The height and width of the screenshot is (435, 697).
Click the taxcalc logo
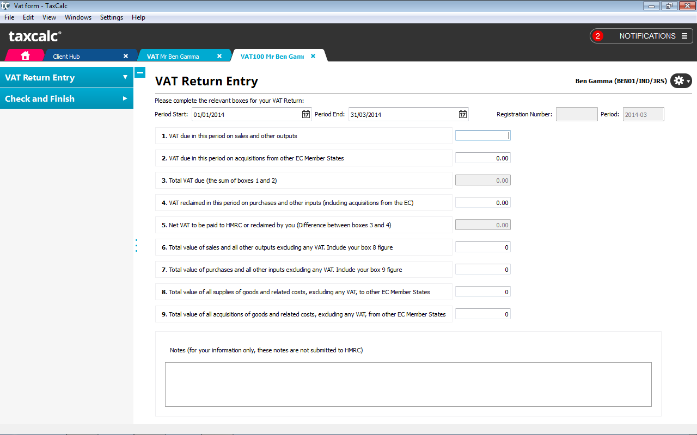pyautogui.click(x=35, y=36)
